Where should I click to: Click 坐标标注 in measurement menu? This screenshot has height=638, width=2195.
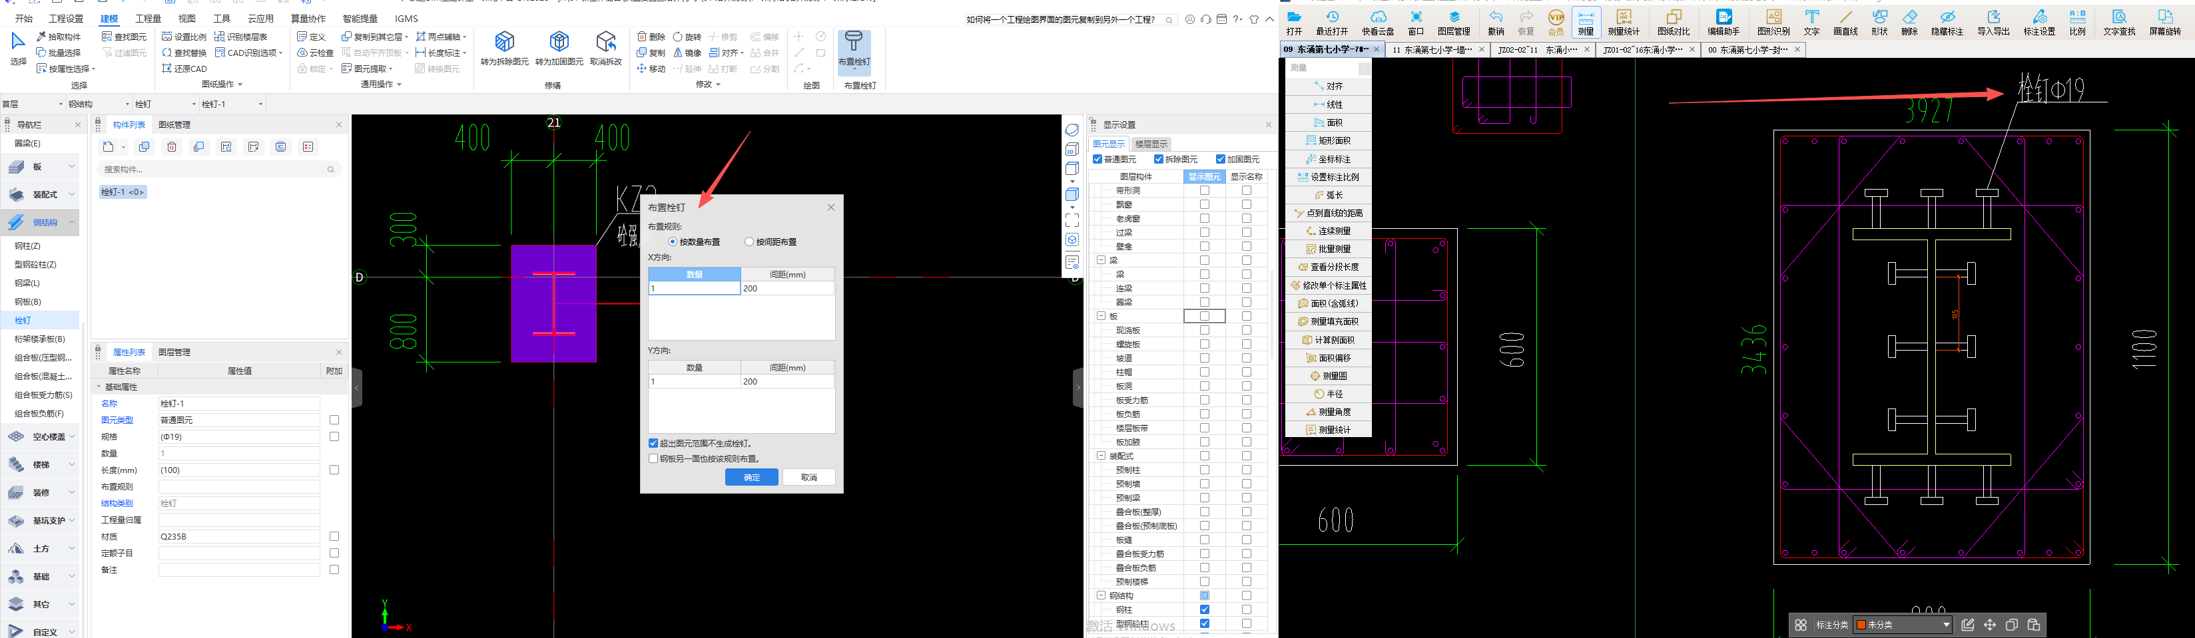1329,159
